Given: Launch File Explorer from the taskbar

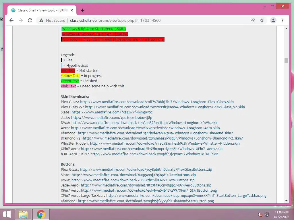Looking at the screenshot, I should 23,214.
